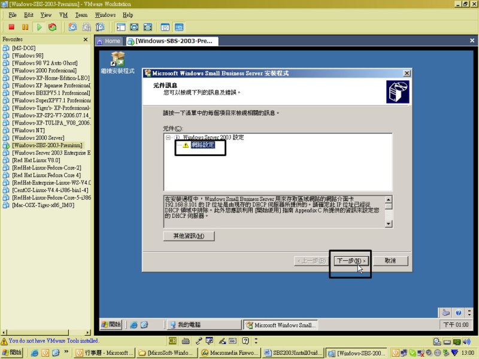Click the guest taskbar 我的電腦 button
The width and height of the screenshot is (479, 359).
pos(204,324)
